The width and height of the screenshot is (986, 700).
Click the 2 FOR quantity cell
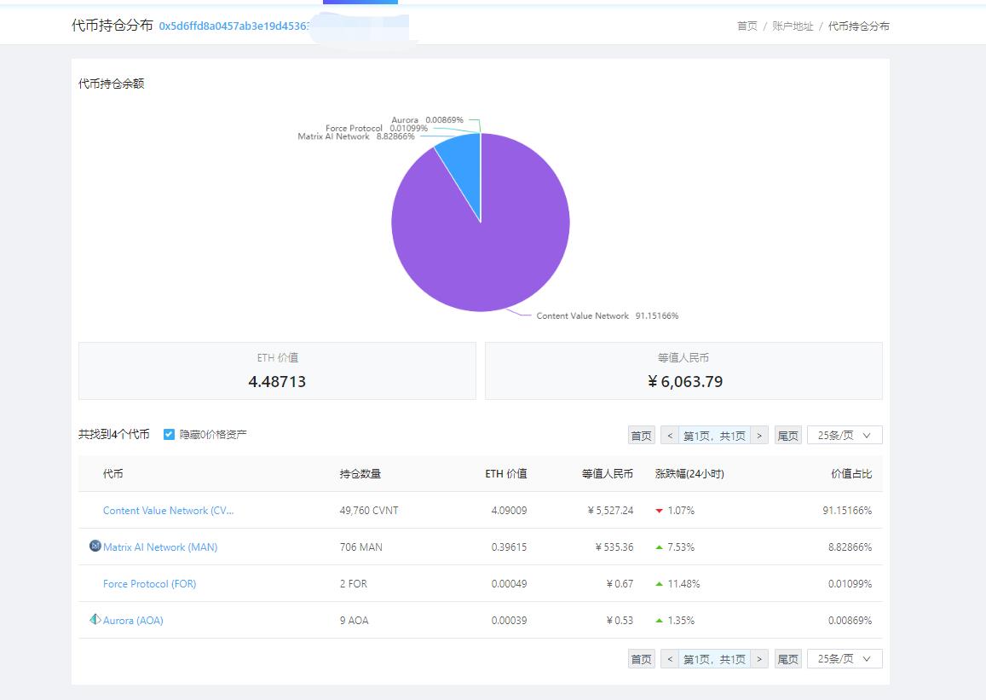point(354,584)
